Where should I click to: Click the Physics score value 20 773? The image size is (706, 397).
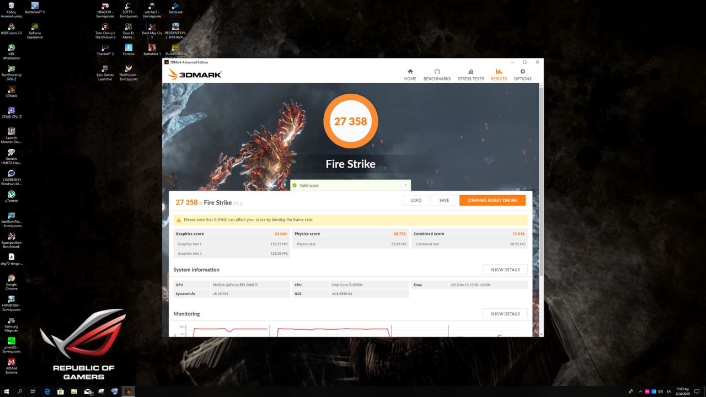399,234
